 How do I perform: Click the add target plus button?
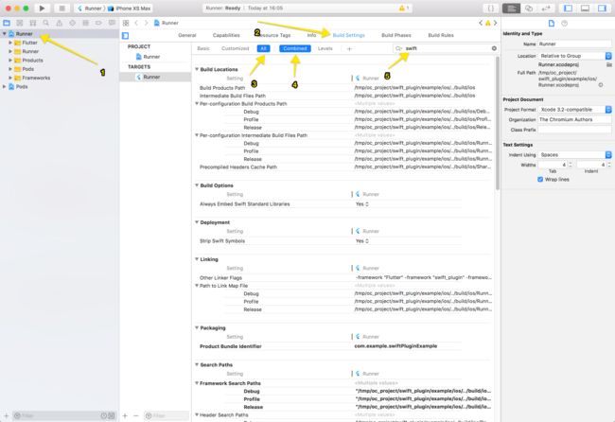[125, 415]
